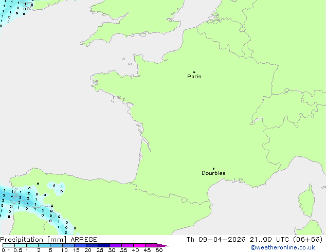Click the Dourbies location dot on the map
326x252 pixels.
coord(213,169)
